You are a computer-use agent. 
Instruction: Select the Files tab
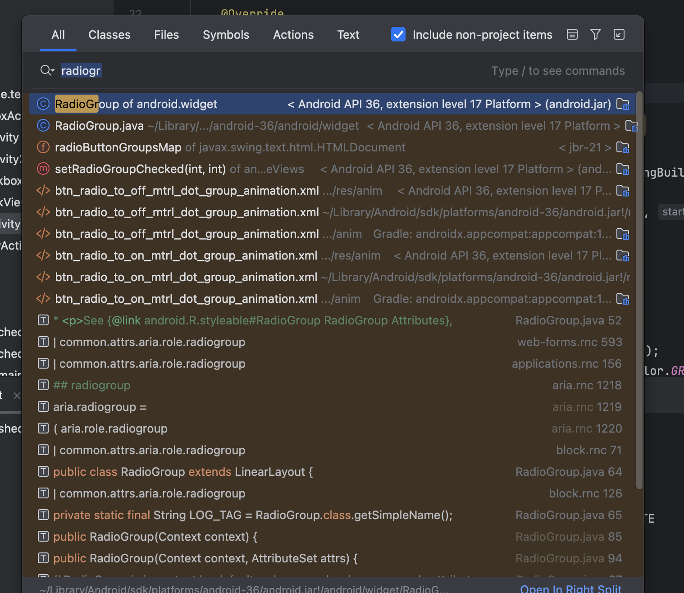(166, 35)
